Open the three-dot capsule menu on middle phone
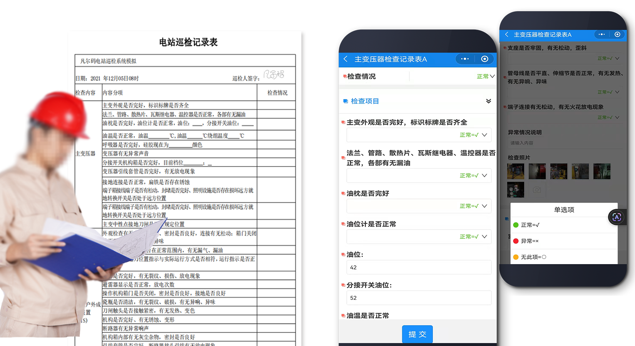The width and height of the screenshot is (635, 346). (x=465, y=59)
